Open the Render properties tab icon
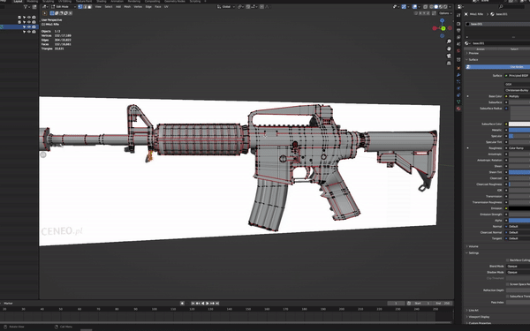 click(458, 24)
